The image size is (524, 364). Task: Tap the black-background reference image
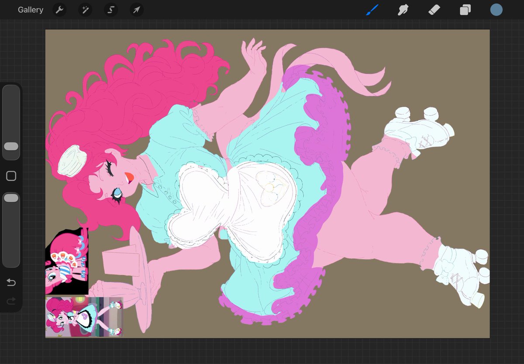[x=67, y=261]
